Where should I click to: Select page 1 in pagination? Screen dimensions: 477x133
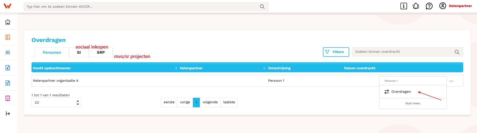tap(196, 102)
